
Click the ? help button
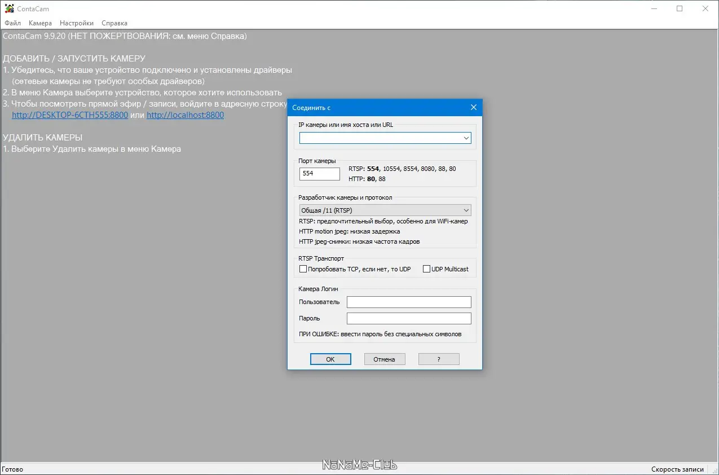point(439,359)
